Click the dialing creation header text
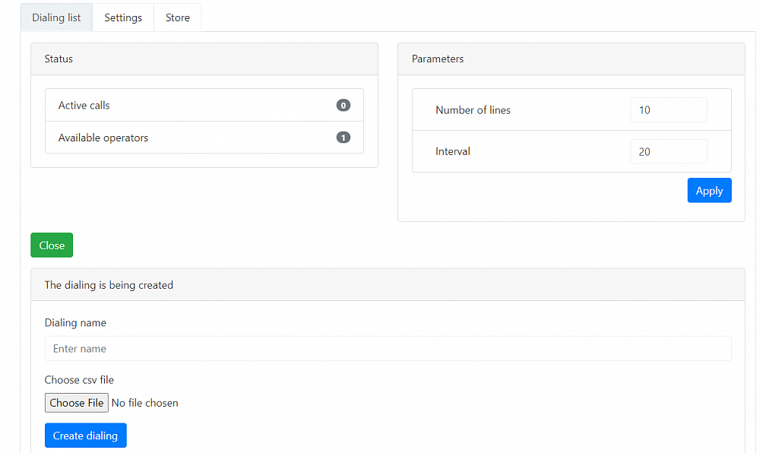The image size is (760, 453). tap(108, 284)
